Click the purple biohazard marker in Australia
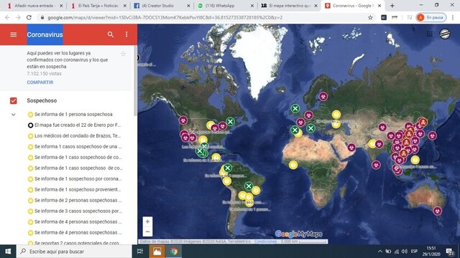The image size is (460, 258). (x=437, y=211)
